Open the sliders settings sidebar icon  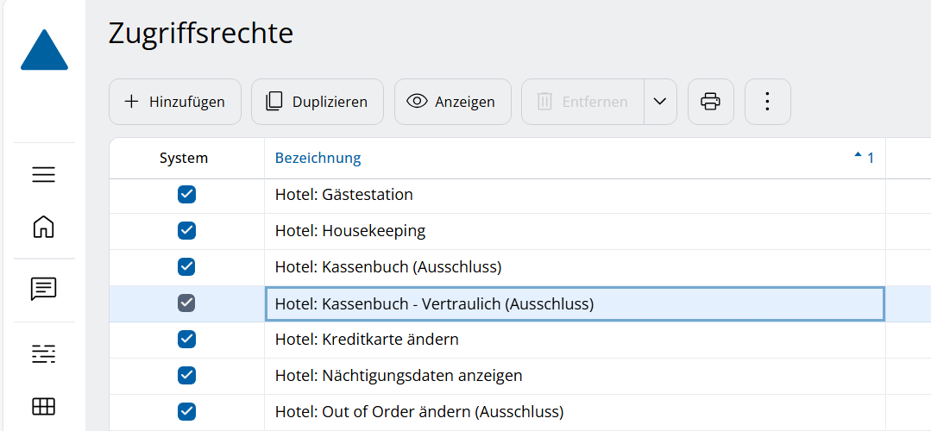point(44,353)
